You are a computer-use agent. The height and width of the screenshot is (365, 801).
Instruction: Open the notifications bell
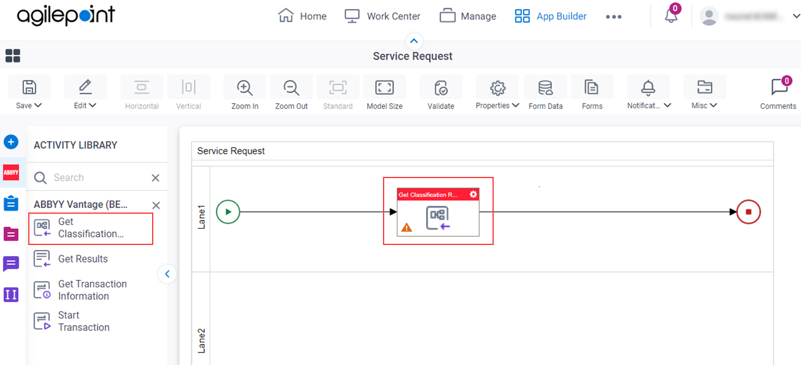pyautogui.click(x=671, y=16)
